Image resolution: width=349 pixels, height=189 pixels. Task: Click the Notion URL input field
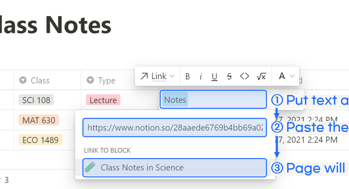[175, 128]
